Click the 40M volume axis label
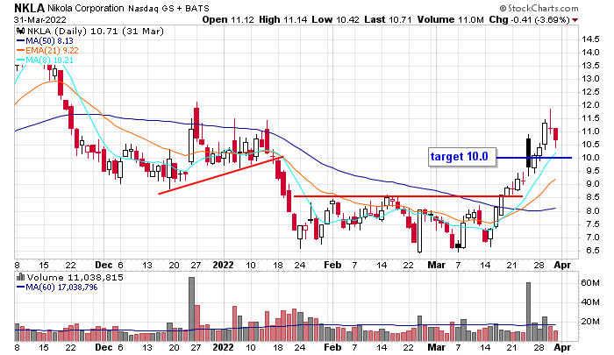The image size is (614, 355). pos(590,302)
